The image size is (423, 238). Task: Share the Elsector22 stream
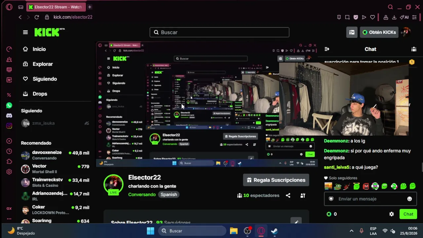point(288,195)
